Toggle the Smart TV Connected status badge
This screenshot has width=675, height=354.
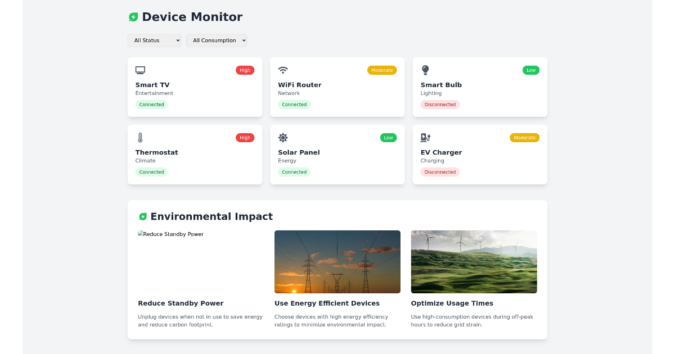151,105
